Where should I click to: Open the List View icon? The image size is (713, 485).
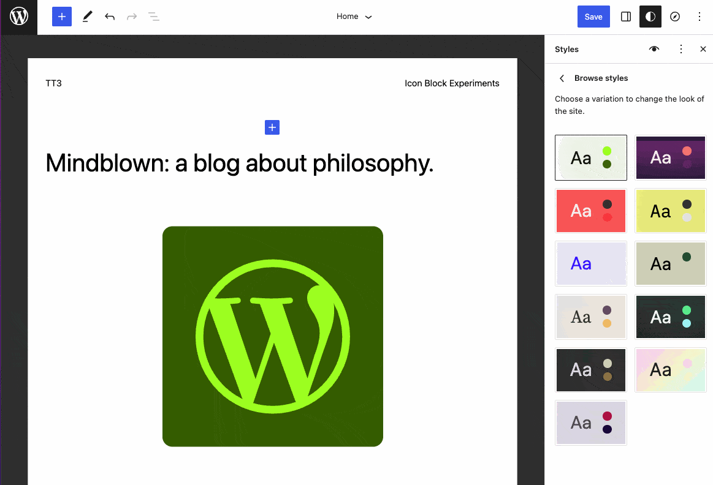click(154, 17)
